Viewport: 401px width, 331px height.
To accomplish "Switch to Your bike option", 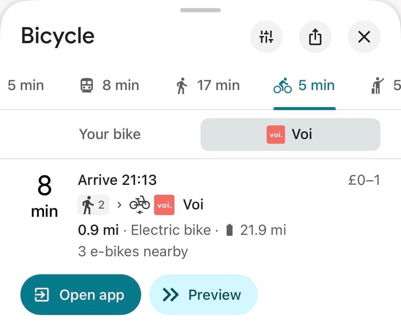I will 110,134.
